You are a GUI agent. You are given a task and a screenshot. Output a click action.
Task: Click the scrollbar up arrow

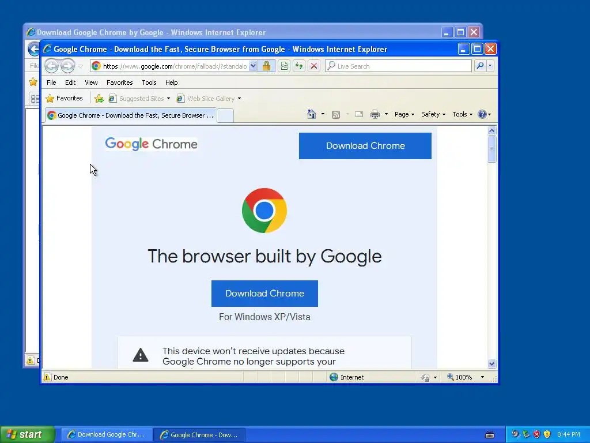[x=491, y=131]
